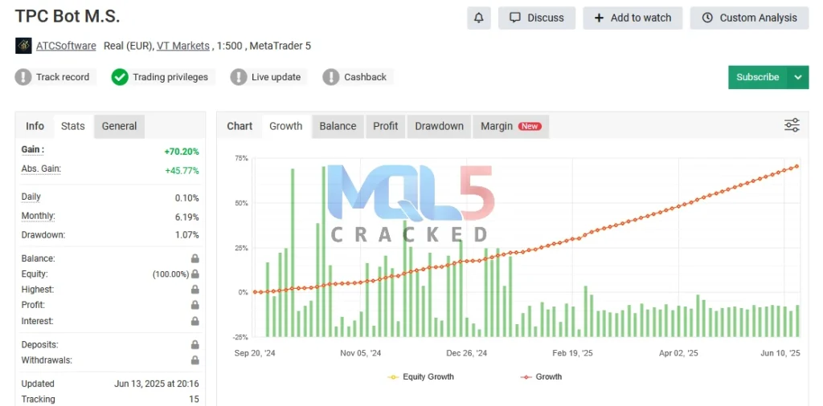Click the Custom Analysis button
823x406 pixels.
click(x=749, y=18)
